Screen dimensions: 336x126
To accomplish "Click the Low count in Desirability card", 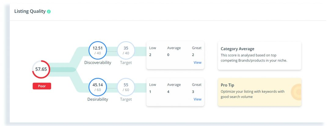I will click(x=150, y=92).
